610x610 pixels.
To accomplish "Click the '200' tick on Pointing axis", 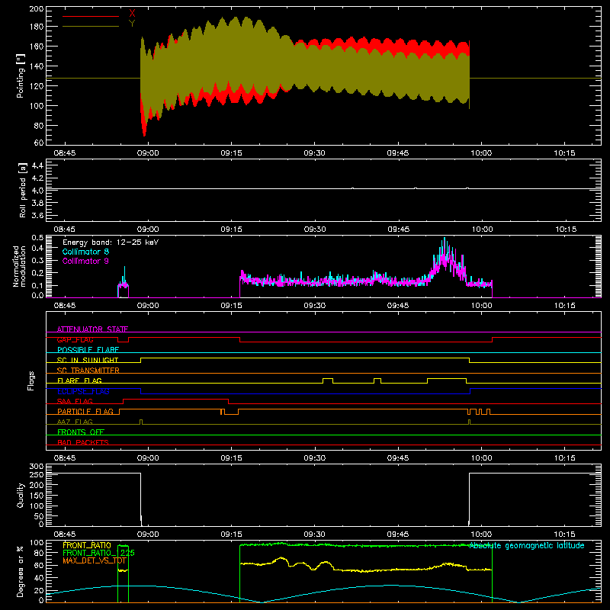I will click(36, 9).
